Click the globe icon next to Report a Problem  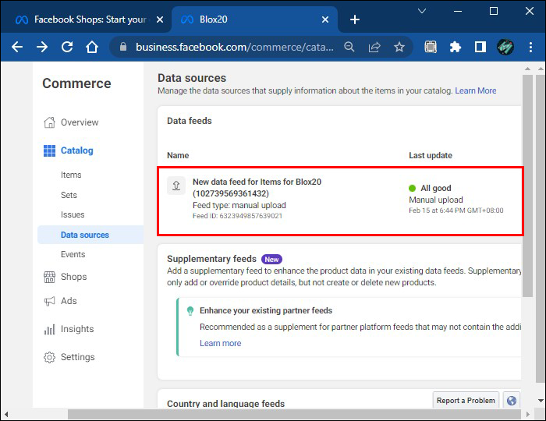(x=512, y=401)
